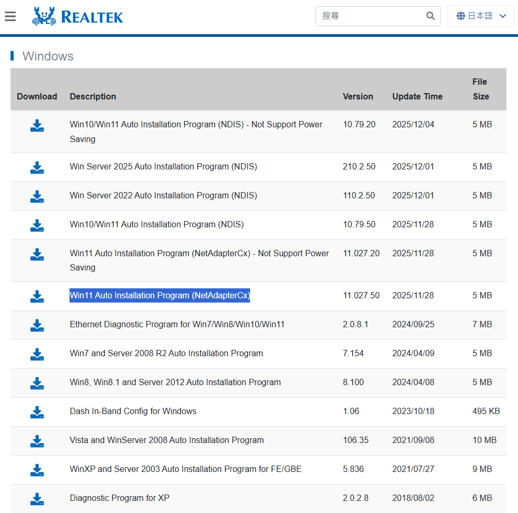Click inside the 搜尋 search field
Viewport: 518px width, 513px height.
[368, 16]
